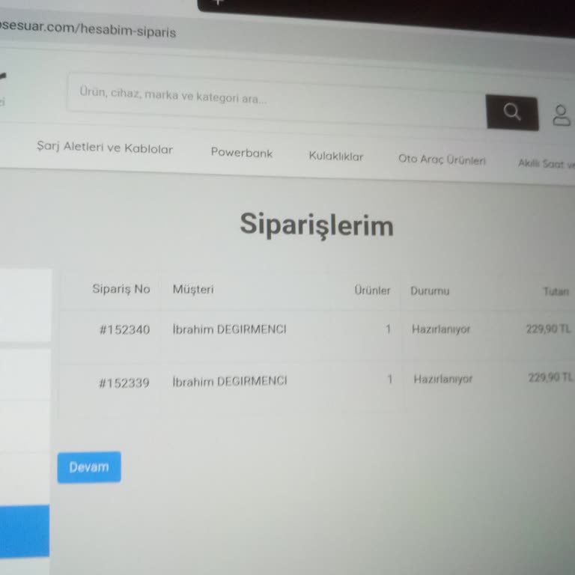Image resolution: width=575 pixels, height=575 pixels.
Task: Open the Powerbank category menu
Action: click(242, 153)
